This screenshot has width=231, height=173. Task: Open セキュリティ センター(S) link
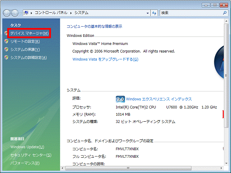coord(31,155)
